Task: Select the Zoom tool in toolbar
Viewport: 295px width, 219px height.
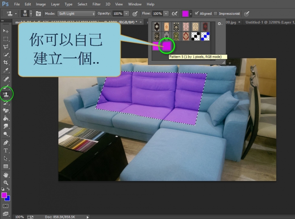Action: pos(6,183)
